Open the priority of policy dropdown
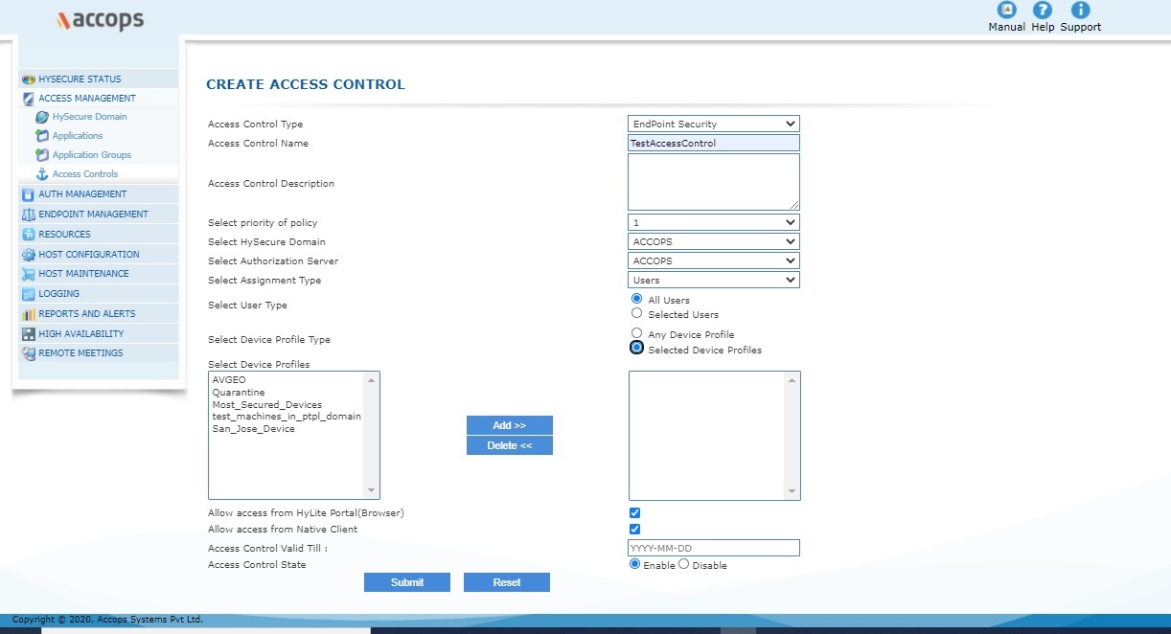 point(713,222)
